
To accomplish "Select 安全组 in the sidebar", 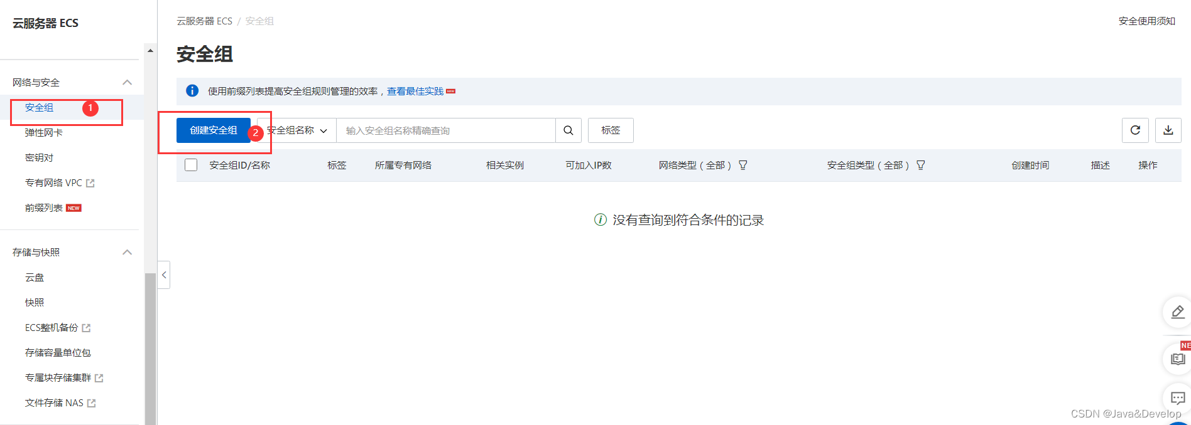I will 39,108.
